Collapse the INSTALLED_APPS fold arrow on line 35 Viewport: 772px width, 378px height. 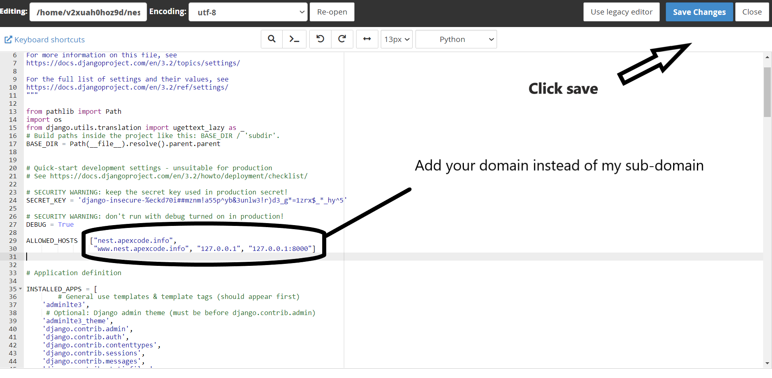pos(21,289)
